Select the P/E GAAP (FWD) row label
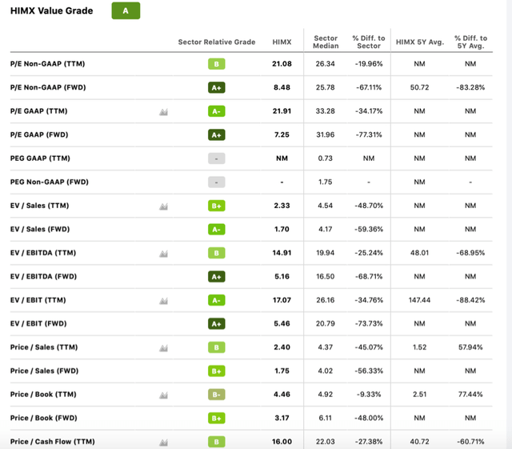The image size is (512, 449). (x=39, y=135)
